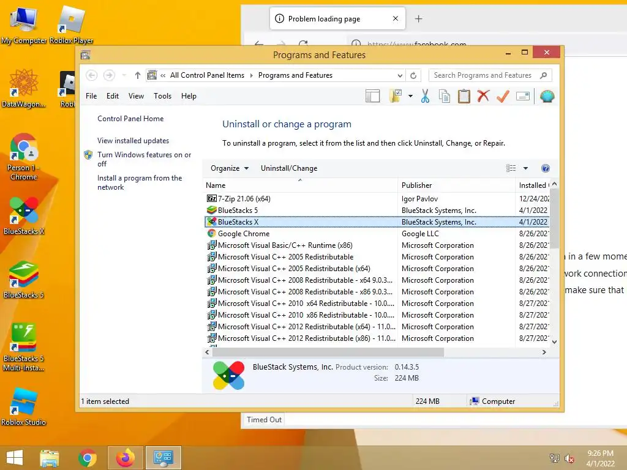
Task: Click the Back navigation arrow
Action: pyautogui.click(x=92, y=75)
